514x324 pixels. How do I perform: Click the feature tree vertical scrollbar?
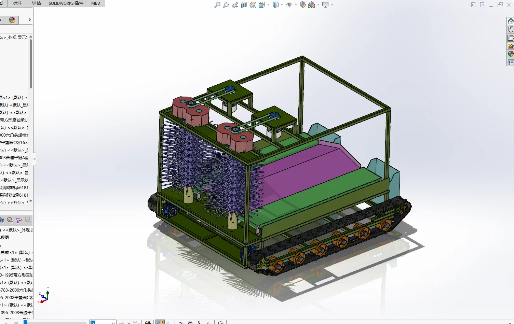click(31, 64)
